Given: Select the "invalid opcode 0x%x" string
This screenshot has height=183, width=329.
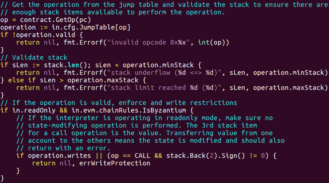Looking at the screenshot, I should (149, 42).
